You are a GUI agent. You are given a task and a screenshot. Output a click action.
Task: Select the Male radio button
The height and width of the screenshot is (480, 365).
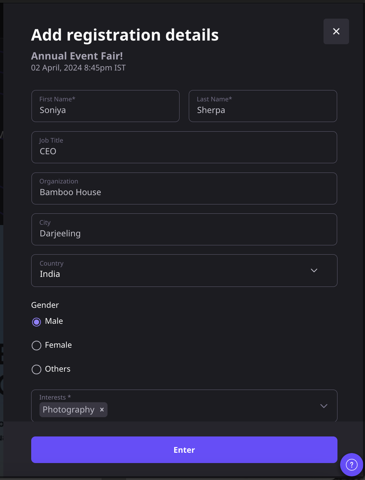click(x=36, y=322)
